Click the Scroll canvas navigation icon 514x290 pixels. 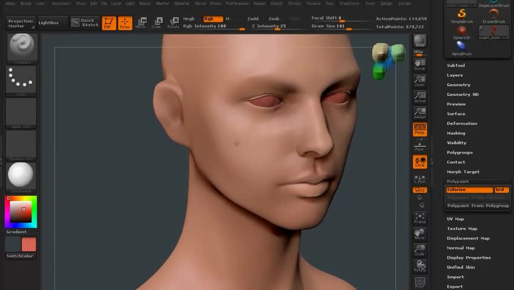[419, 65]
